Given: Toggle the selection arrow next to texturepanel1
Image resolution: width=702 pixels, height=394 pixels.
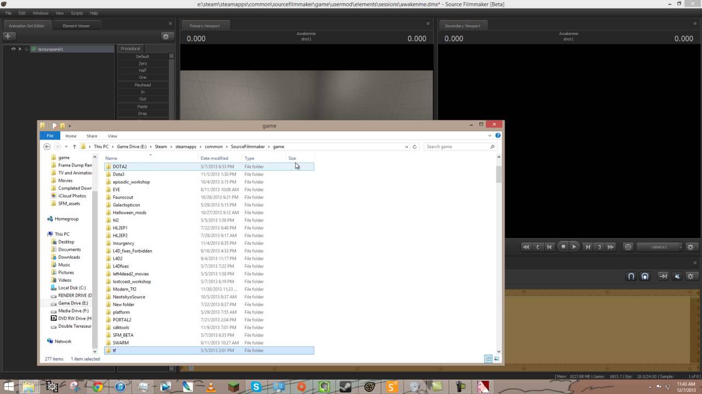Looking at the screenshot, I should point(20,49).
